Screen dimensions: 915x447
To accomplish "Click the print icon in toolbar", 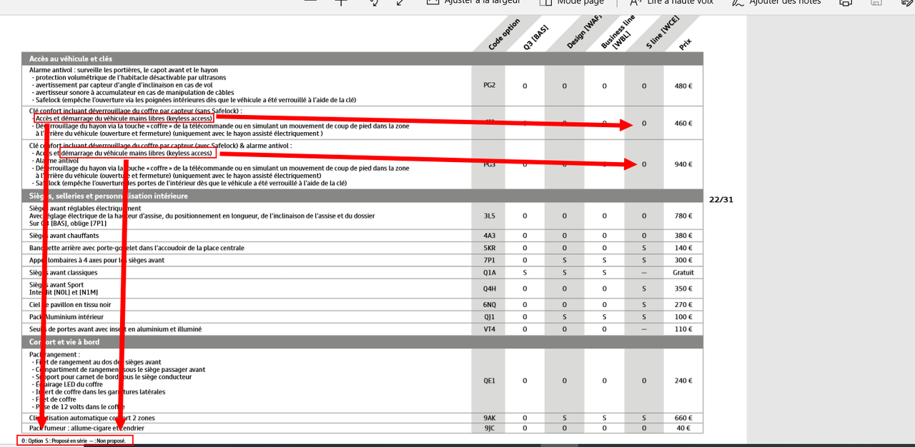I will (846, 2).
